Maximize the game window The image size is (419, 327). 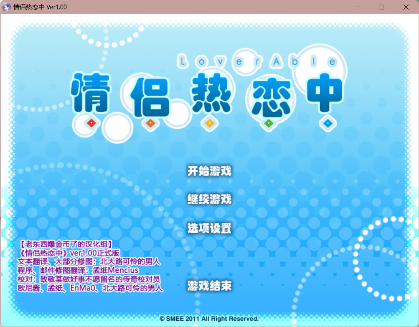tap(381, 7)
